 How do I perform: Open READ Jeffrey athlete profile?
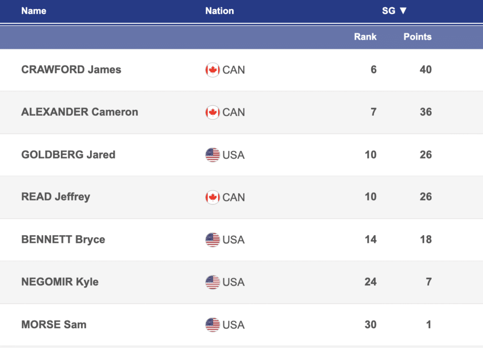(56, 197)
